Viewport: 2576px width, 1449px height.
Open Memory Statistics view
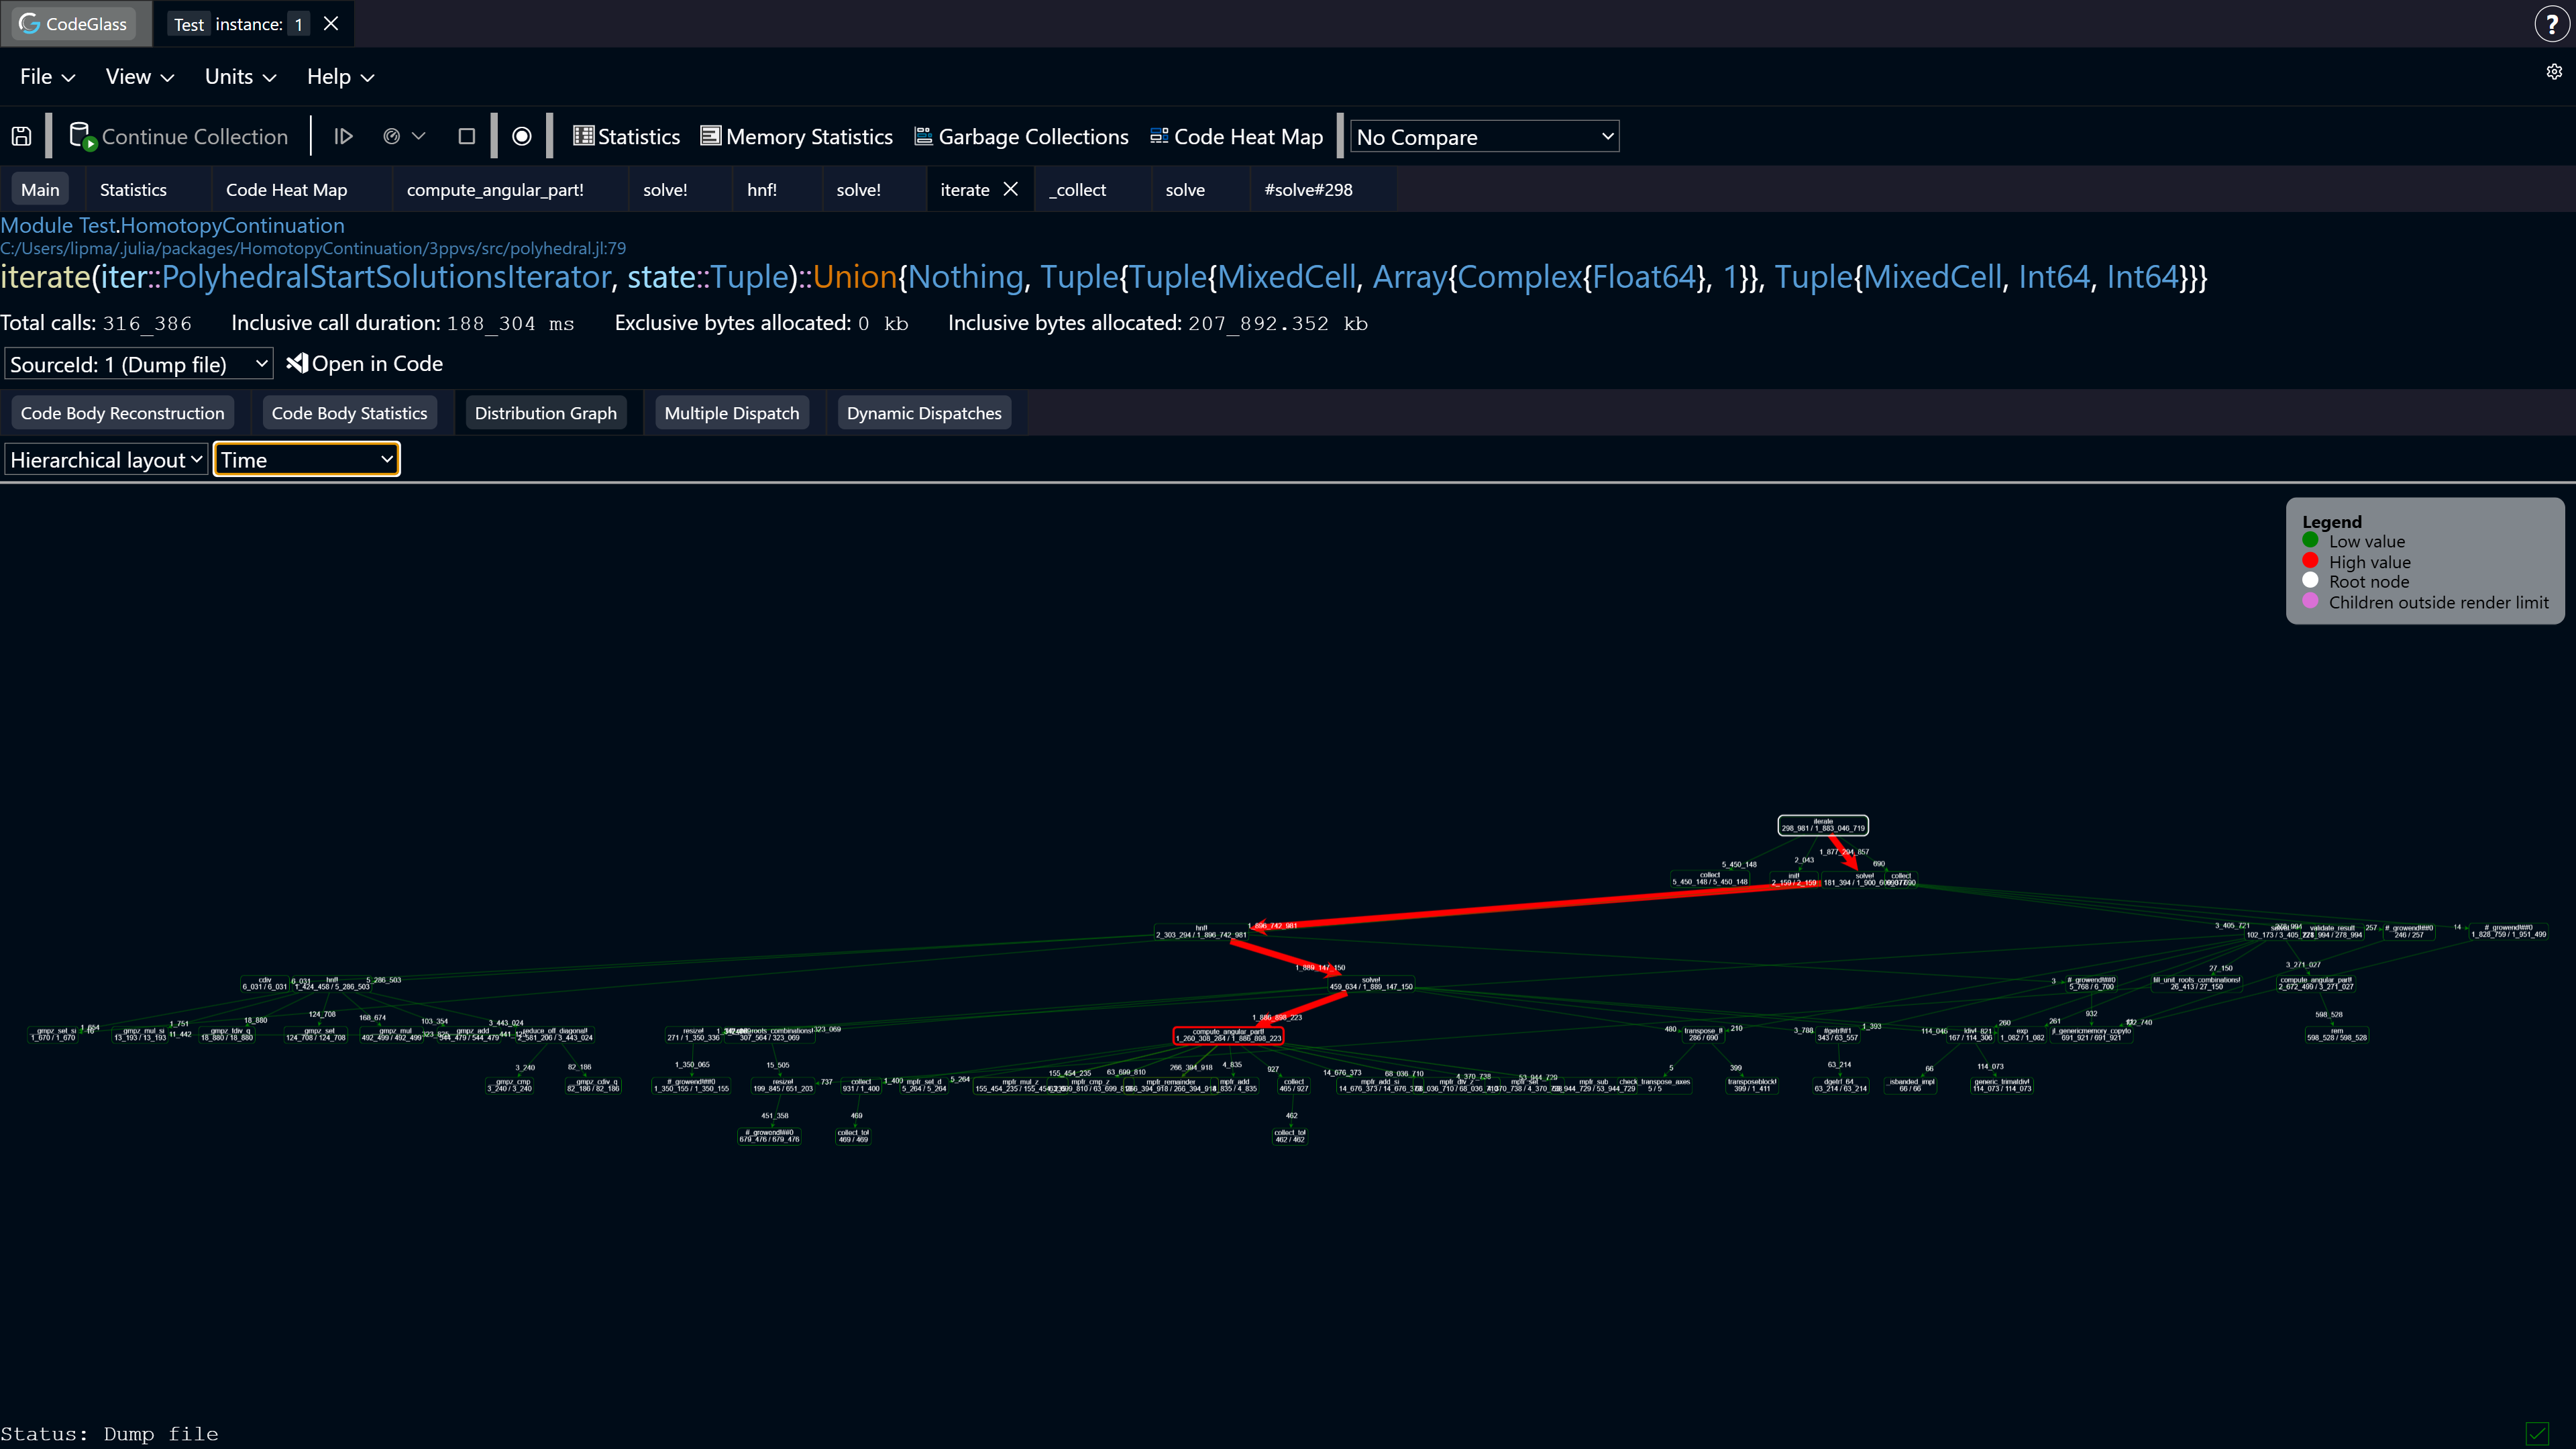(x=797, y=137)
